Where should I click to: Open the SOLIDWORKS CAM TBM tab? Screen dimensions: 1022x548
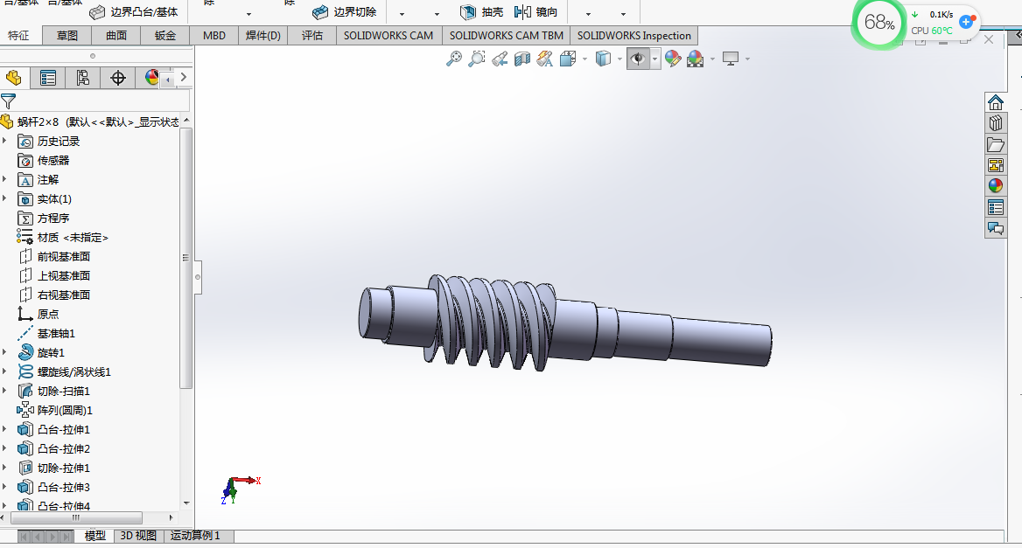coord(507,35)
